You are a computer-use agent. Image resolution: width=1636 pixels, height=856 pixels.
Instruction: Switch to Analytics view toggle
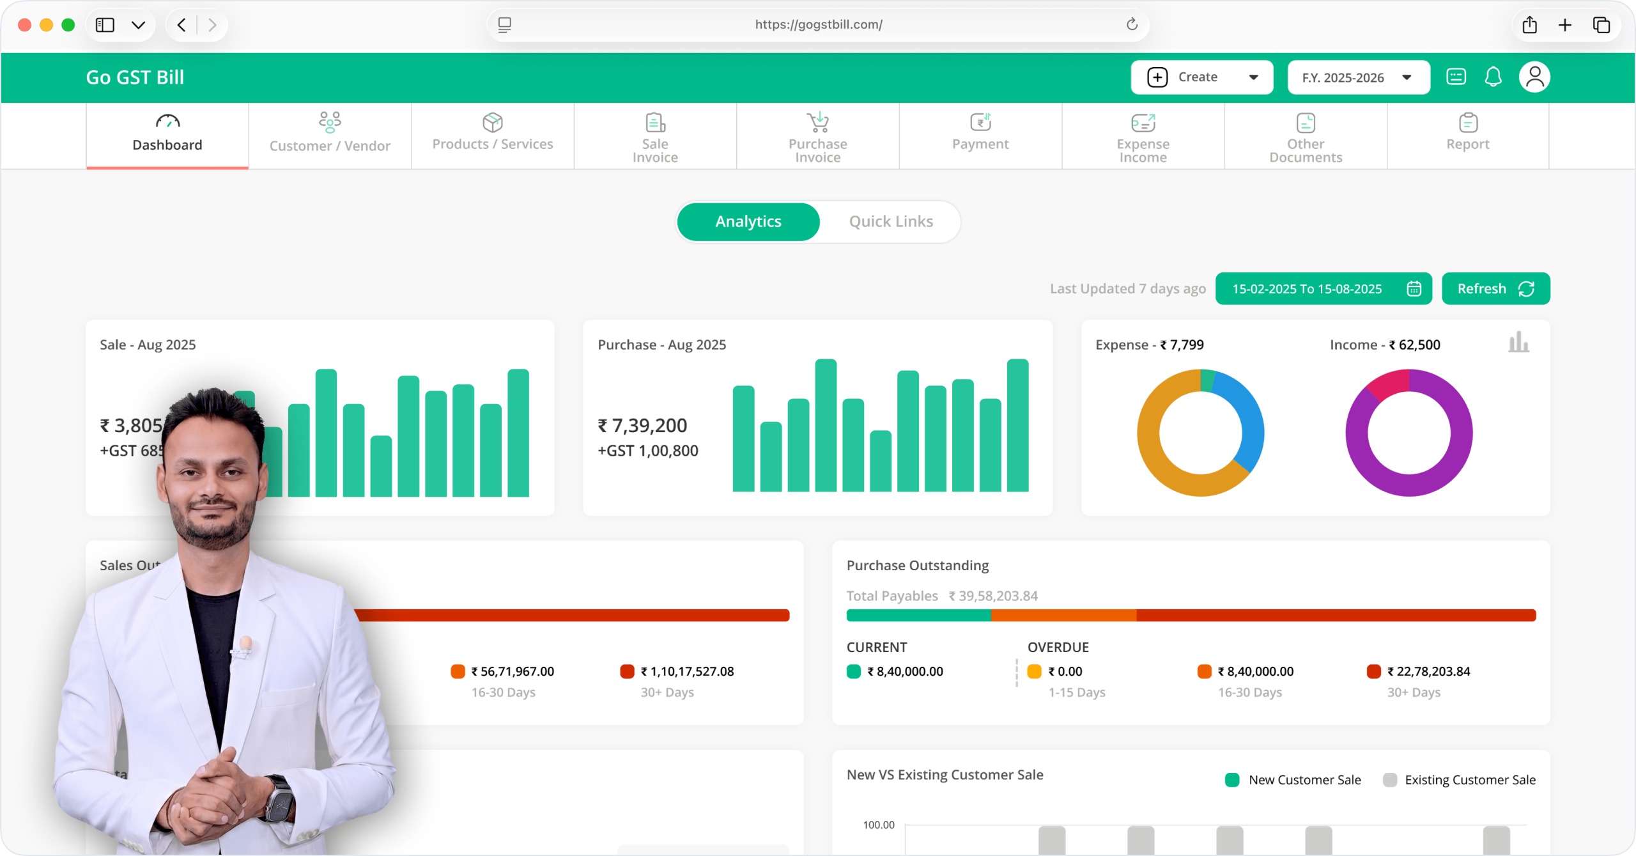pyautogui.click(x=748, y=222)
